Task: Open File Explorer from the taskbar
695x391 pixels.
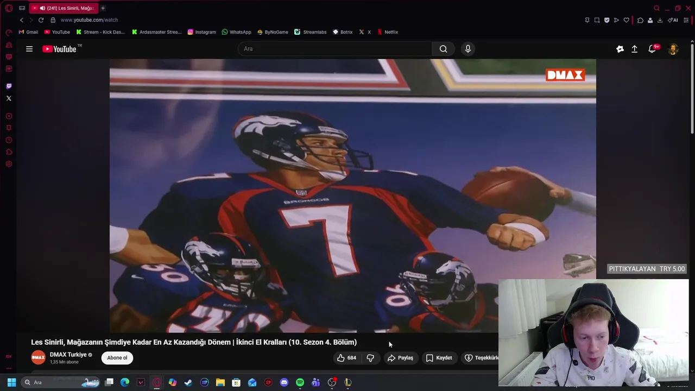Action: (x=220, y=382)
